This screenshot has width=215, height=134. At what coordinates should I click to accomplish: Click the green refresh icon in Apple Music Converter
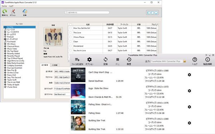click(x=5, y=11)
